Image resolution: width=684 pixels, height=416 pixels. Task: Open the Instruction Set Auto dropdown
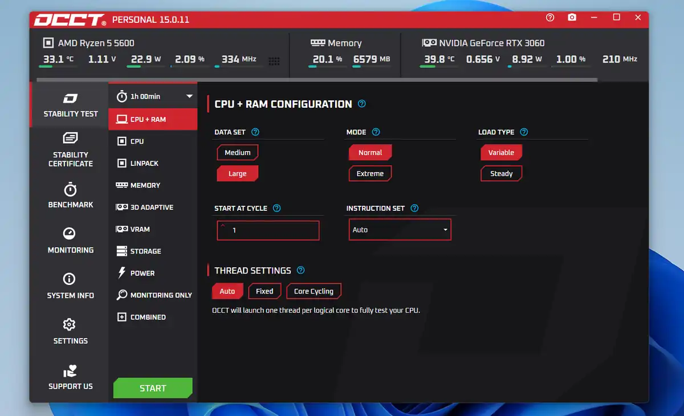point(400,230)
